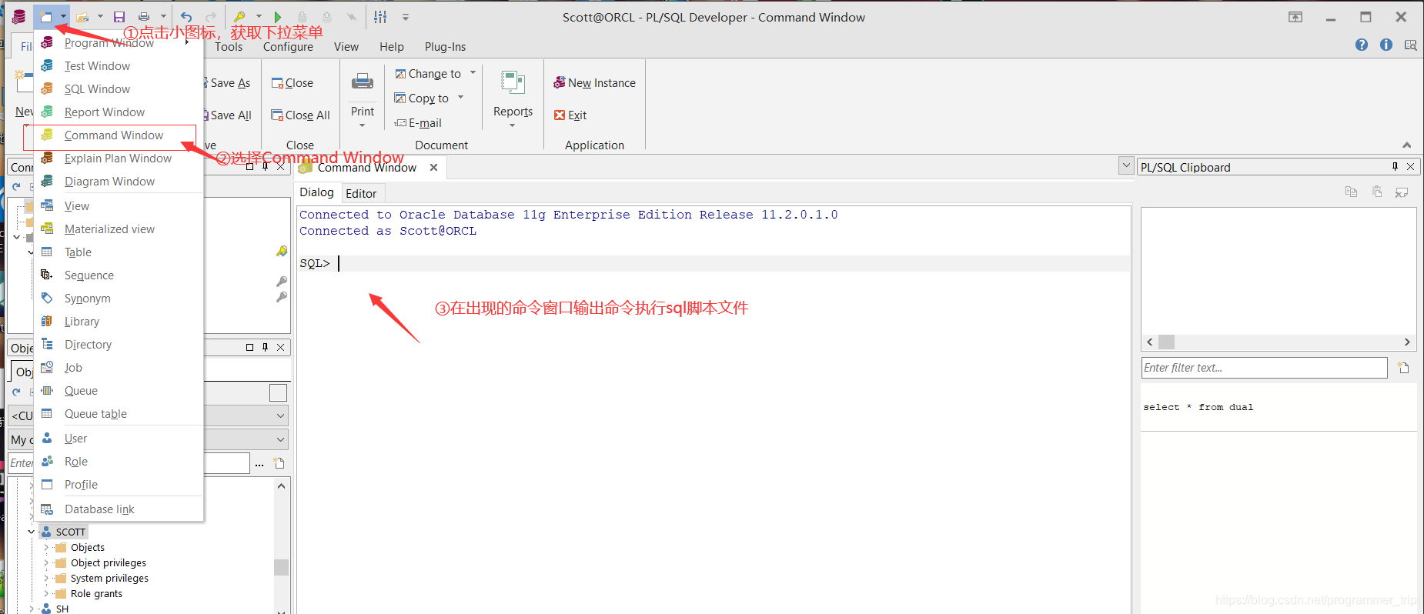Screen dimensions: 1424x614
Task: Select User in the new-object menu
Action: click(x=119, y=439)
